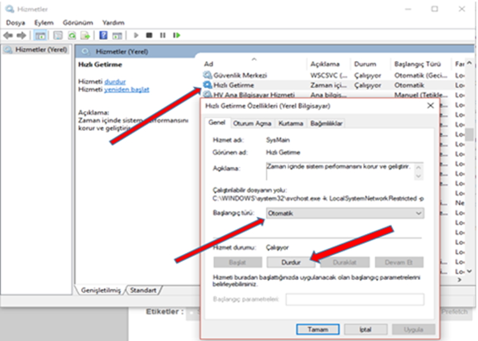Switch to the Oturum Açma tab
The image size is (478, 341).
click(x=252, y=123)
